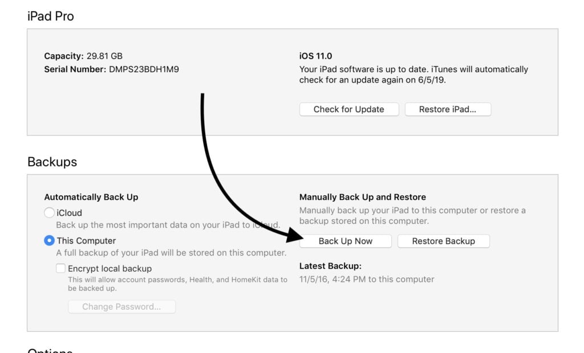The image size is (584, 353).
Task: Click the Manually Back Up and Restore heading
Action: click(362, 197)
